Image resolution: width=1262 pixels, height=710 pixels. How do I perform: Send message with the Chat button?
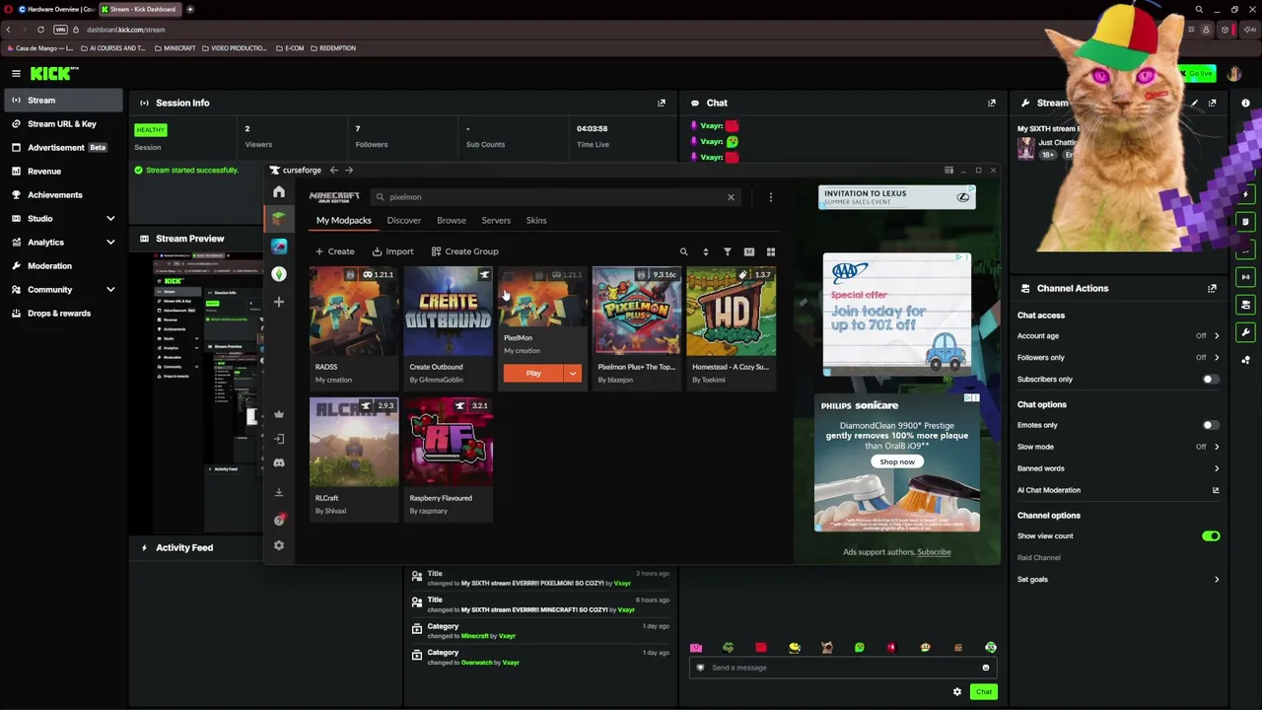click(x=983, y=692)
